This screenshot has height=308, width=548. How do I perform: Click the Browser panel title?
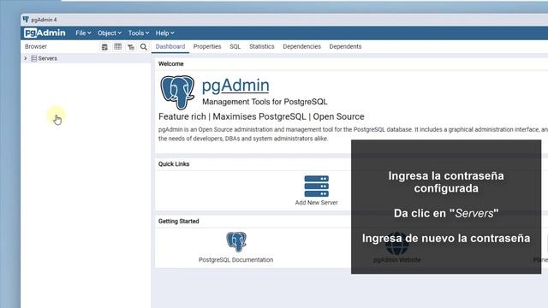tap(36, 46)
